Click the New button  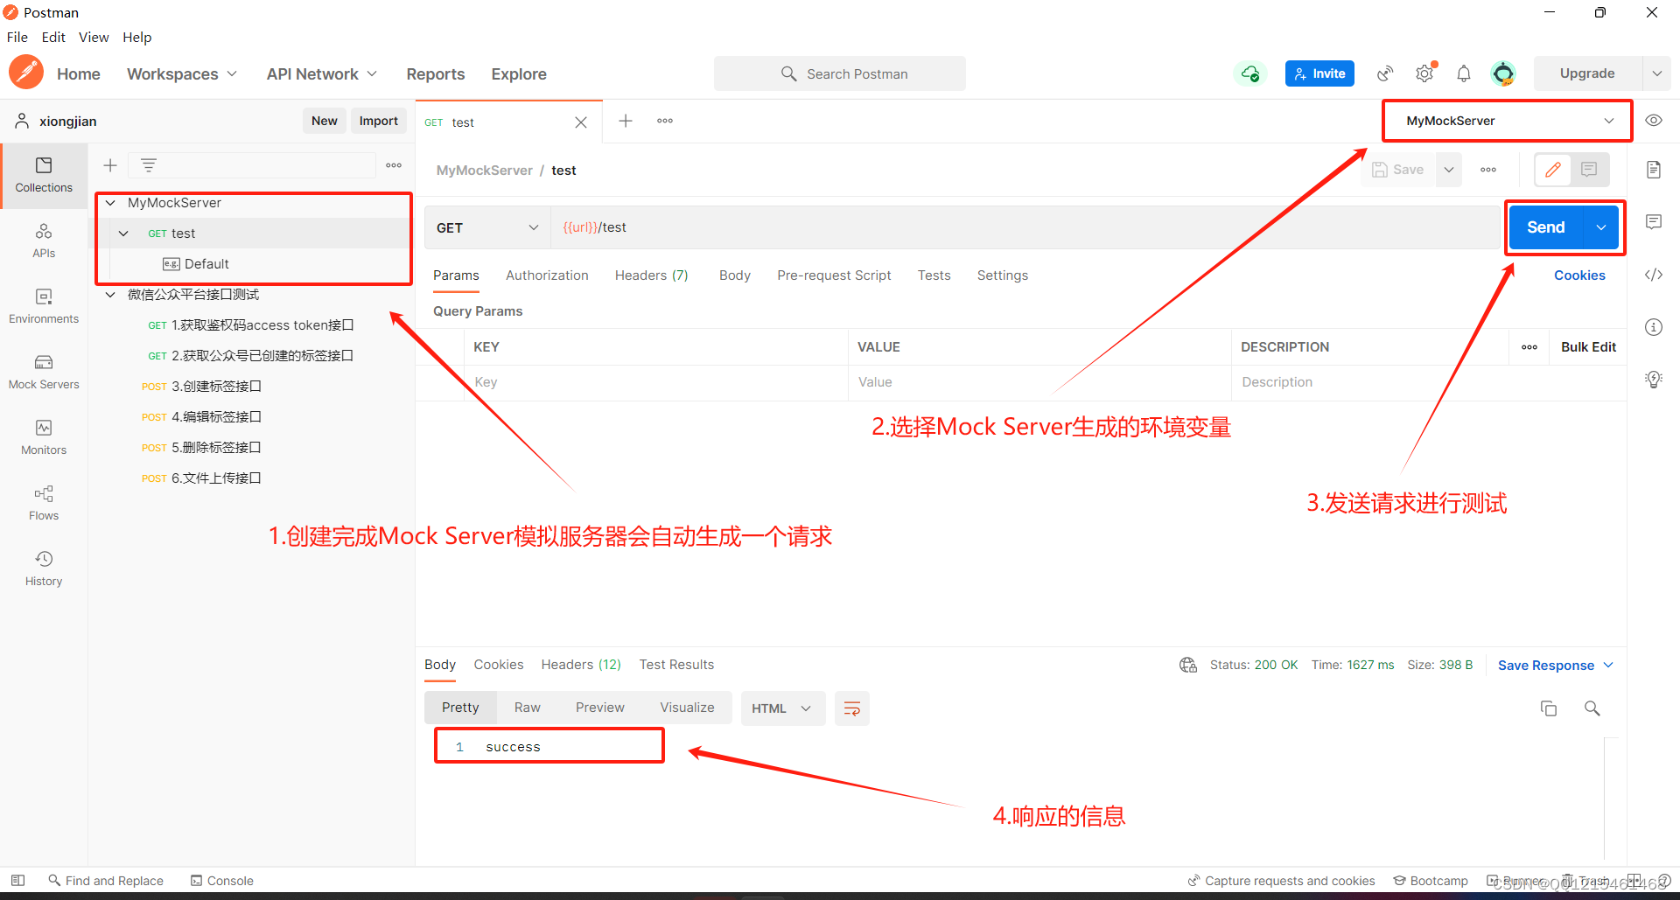[x=324, y=121]
